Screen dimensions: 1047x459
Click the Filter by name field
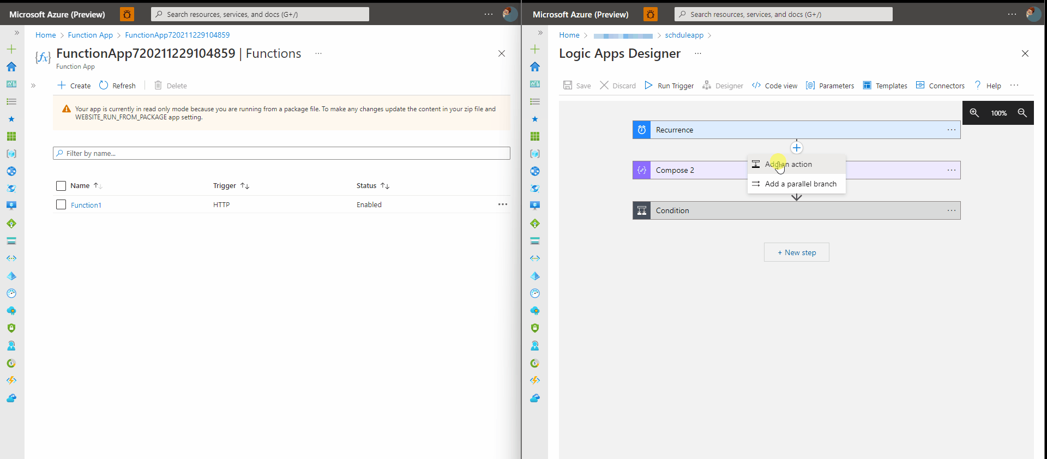pyautogui.click(x=281, y=153)
